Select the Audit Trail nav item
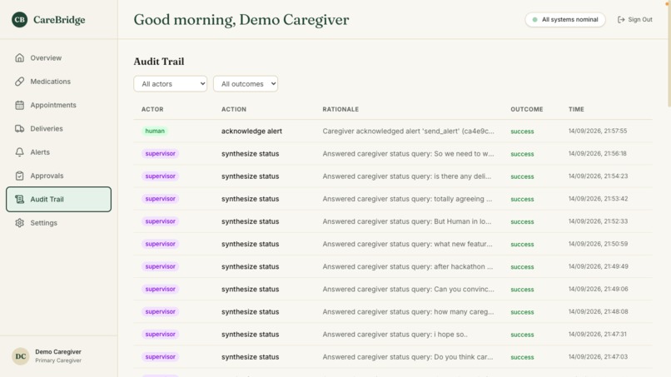The height and width of the screenshot is (377, 671). pos(58,199)
